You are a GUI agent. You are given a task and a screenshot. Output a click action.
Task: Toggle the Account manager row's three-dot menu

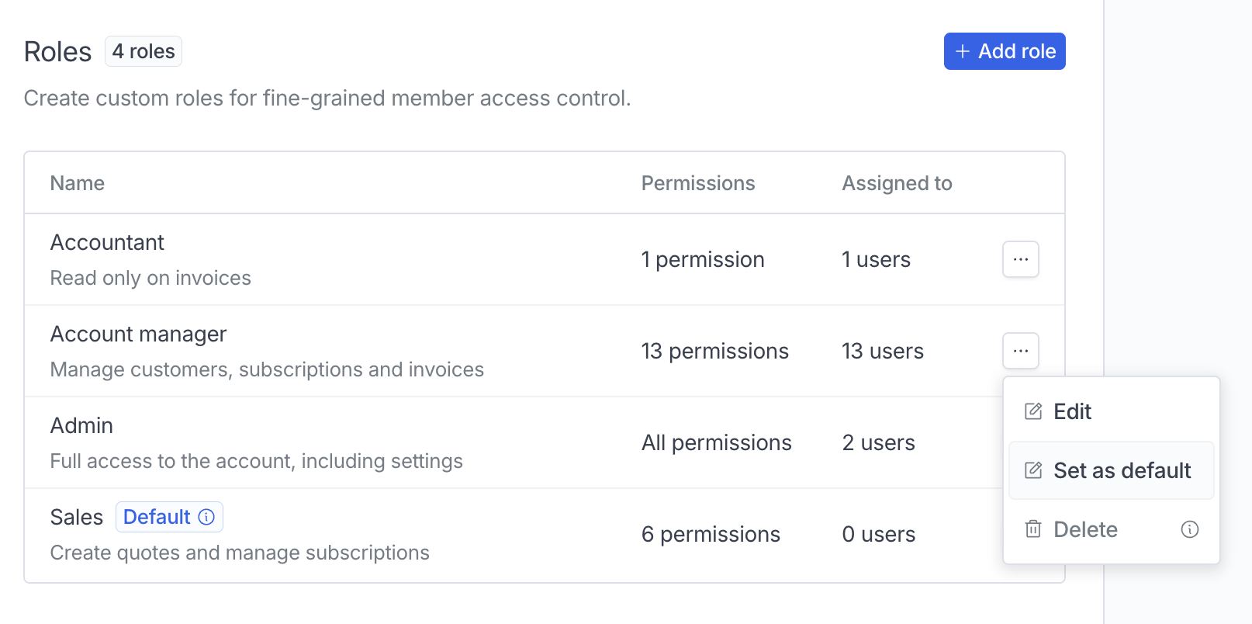pos(1020,351)
